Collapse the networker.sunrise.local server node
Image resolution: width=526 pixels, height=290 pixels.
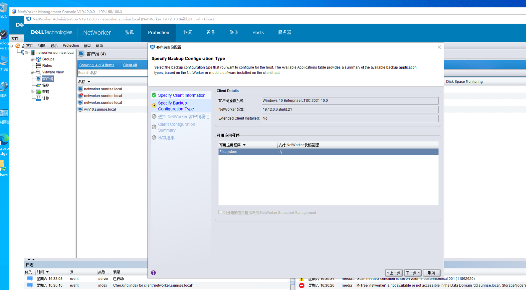26,53
